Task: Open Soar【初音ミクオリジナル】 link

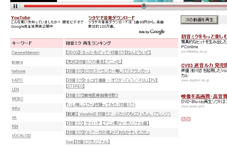Action: click(88, 142)
